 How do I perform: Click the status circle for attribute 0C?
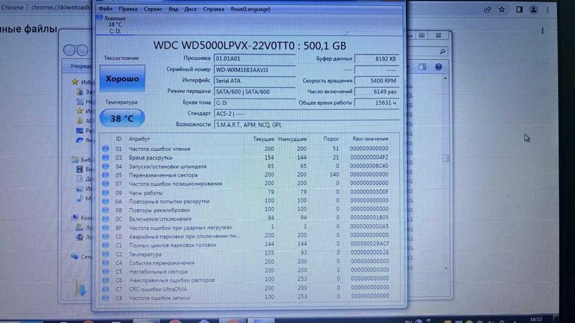click(106, 219)
